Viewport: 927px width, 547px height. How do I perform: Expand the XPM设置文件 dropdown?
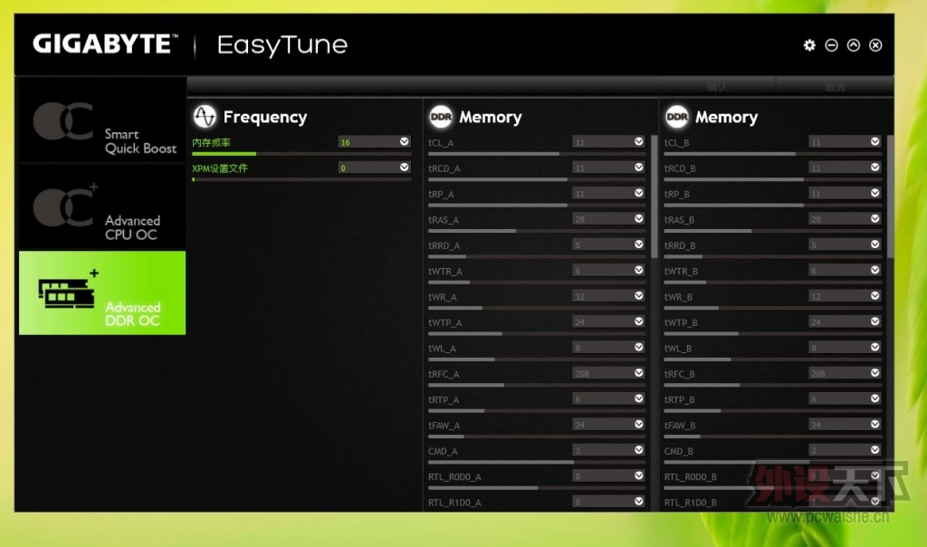point(405,168)
